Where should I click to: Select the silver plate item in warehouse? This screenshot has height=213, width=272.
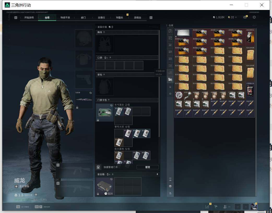(183, 33)
